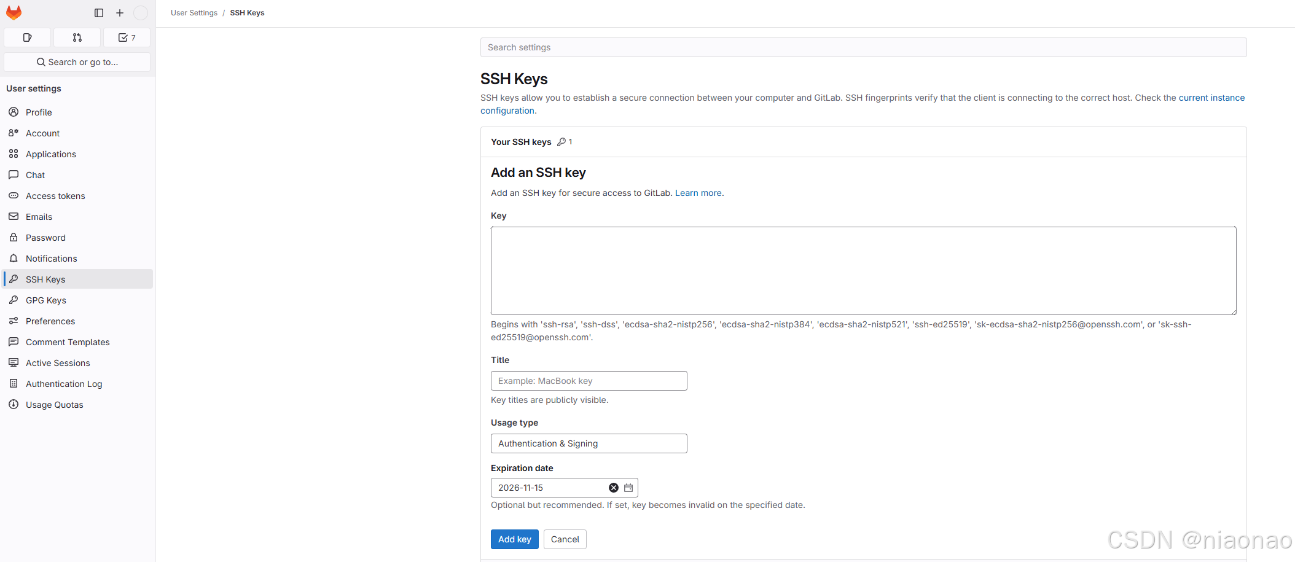Open Authentication Log page

[x=77, y=384]
